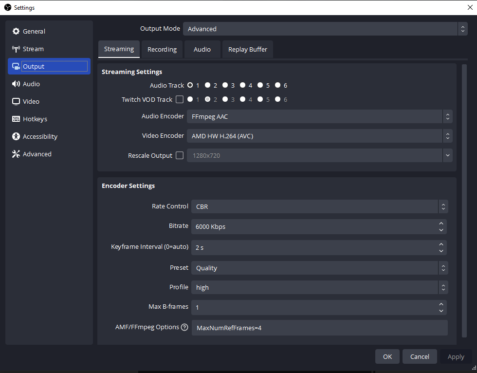Open Stream settings text label
The height and width of the screenshot is (373, 477).
pyautogui.click(x=33, y=49)
